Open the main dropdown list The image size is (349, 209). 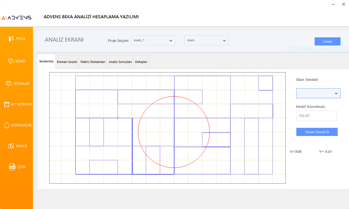(x=206, y=40)
